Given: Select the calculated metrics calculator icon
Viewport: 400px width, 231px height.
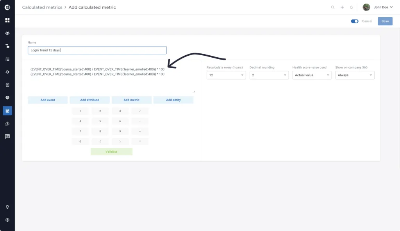Looking at the screenshot, I should click(x=7, y=111).
